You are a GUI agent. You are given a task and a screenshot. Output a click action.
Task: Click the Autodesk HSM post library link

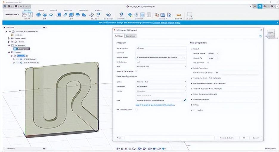[155, 105]
